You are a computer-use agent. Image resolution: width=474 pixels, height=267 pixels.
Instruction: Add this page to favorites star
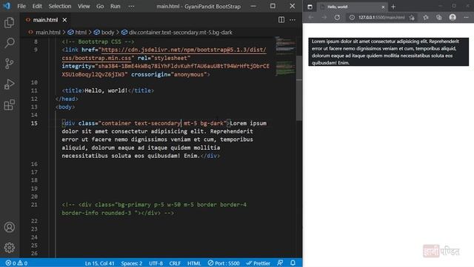point(412,18)
